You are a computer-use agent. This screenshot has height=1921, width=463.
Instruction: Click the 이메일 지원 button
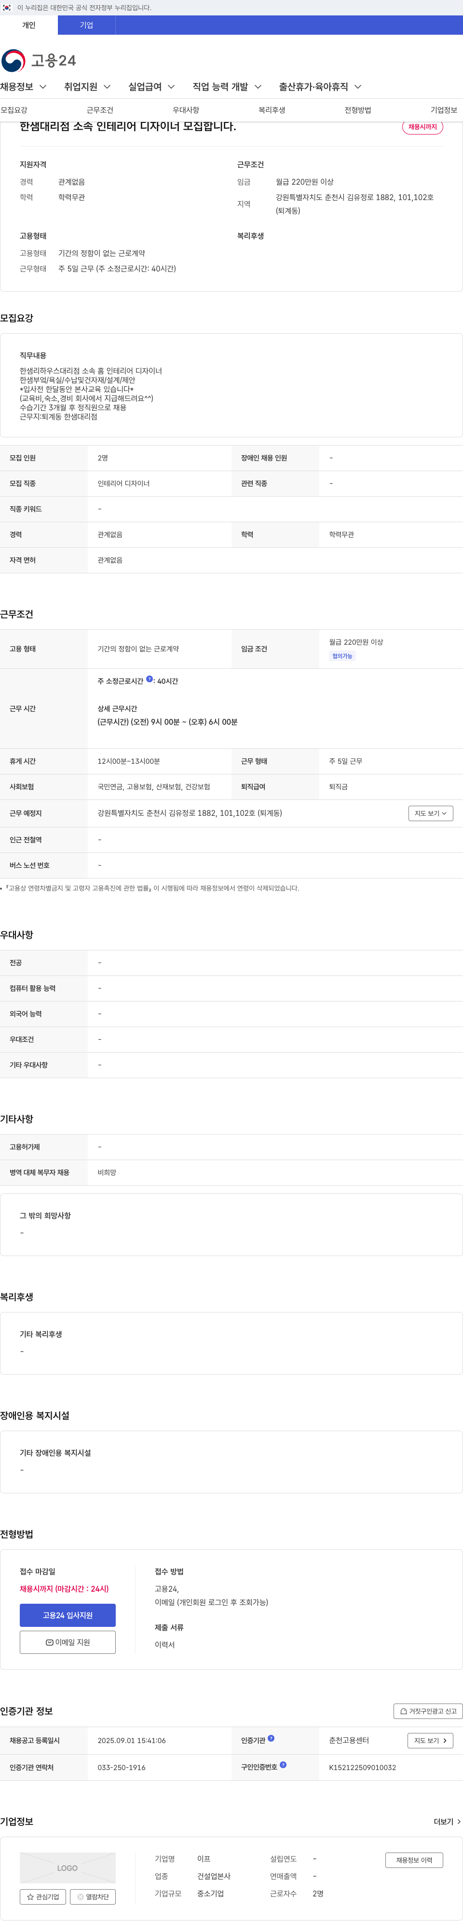(68, 1643)
